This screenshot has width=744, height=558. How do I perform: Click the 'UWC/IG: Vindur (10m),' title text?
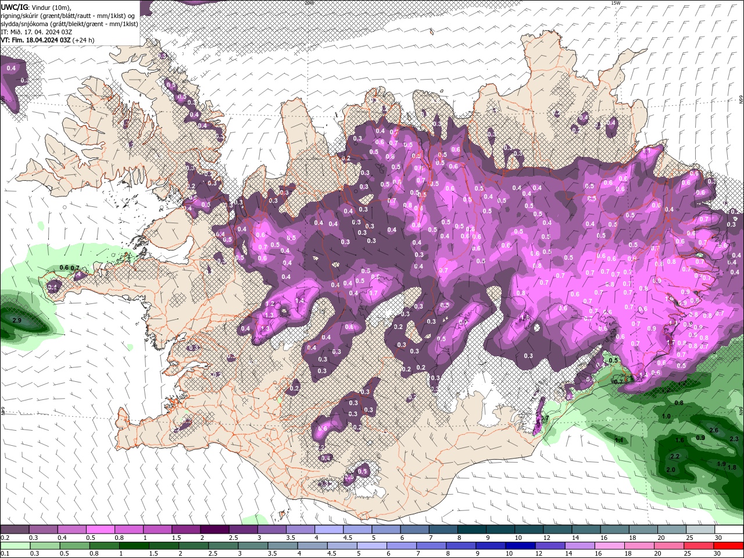pos(35,7)
